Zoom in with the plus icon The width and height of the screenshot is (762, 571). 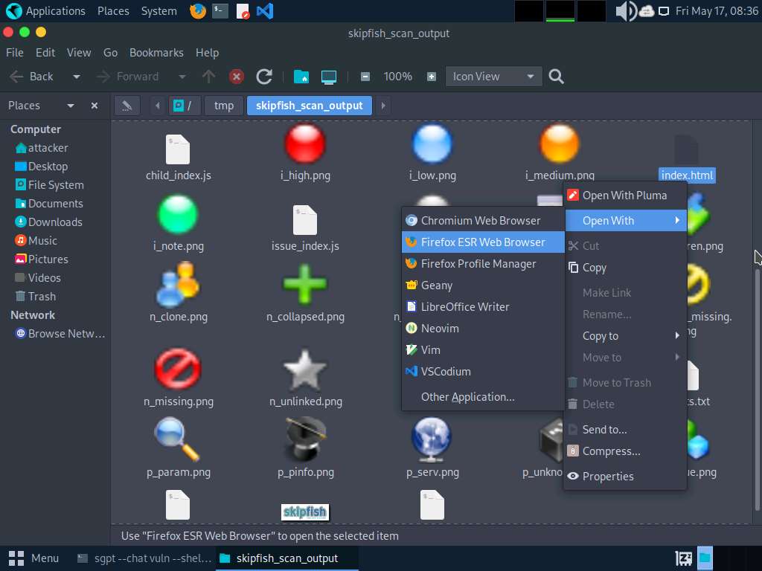(x=432, y=77)
